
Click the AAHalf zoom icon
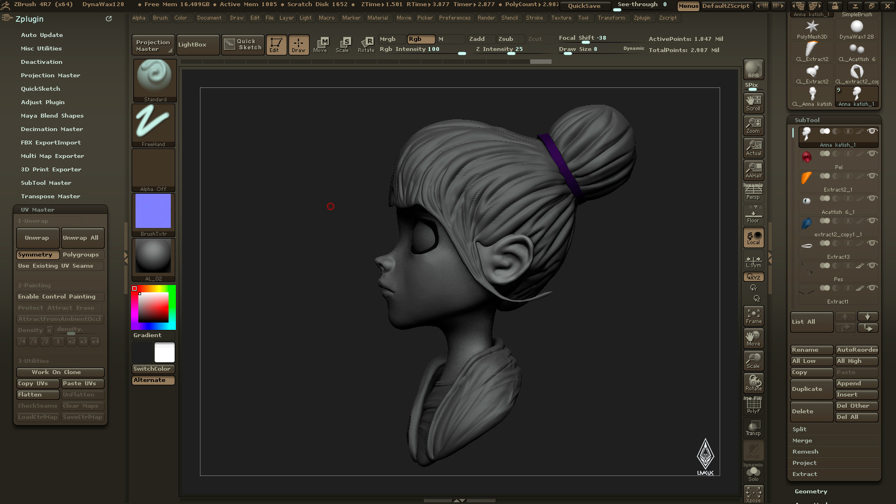click(x=753, y=170)
